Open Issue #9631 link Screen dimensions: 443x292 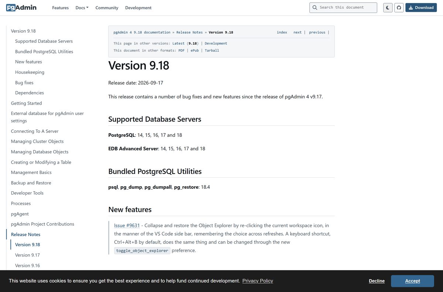[127, 225]
